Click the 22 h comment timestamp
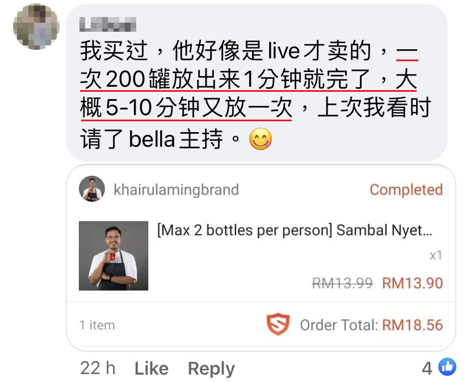The image size is (470, 382). click(x=98, y=368)
